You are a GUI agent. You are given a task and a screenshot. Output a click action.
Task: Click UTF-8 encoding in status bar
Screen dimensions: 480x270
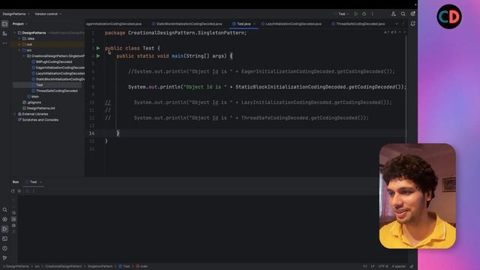(382, 267)
